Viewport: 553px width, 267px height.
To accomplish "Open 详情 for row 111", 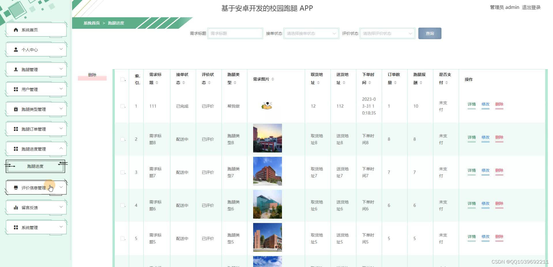I will click(x=472, y=104).
